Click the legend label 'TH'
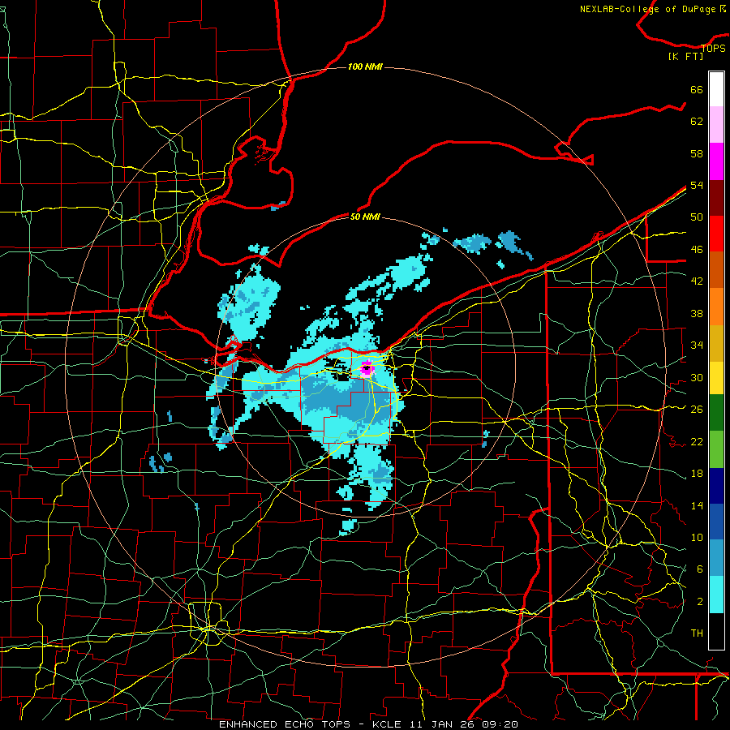 [697, 633]
